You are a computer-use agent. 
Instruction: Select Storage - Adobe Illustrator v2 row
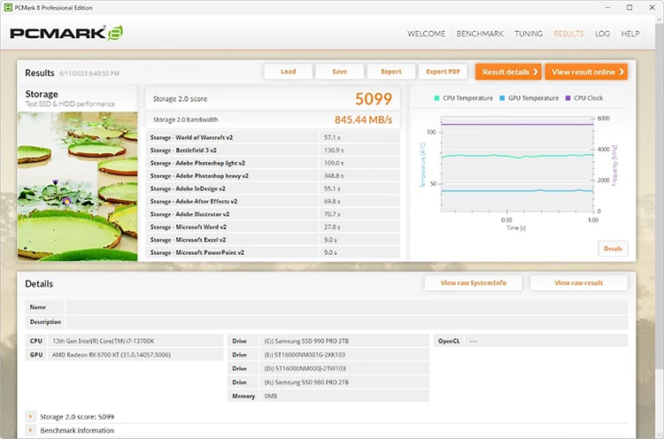274,214
